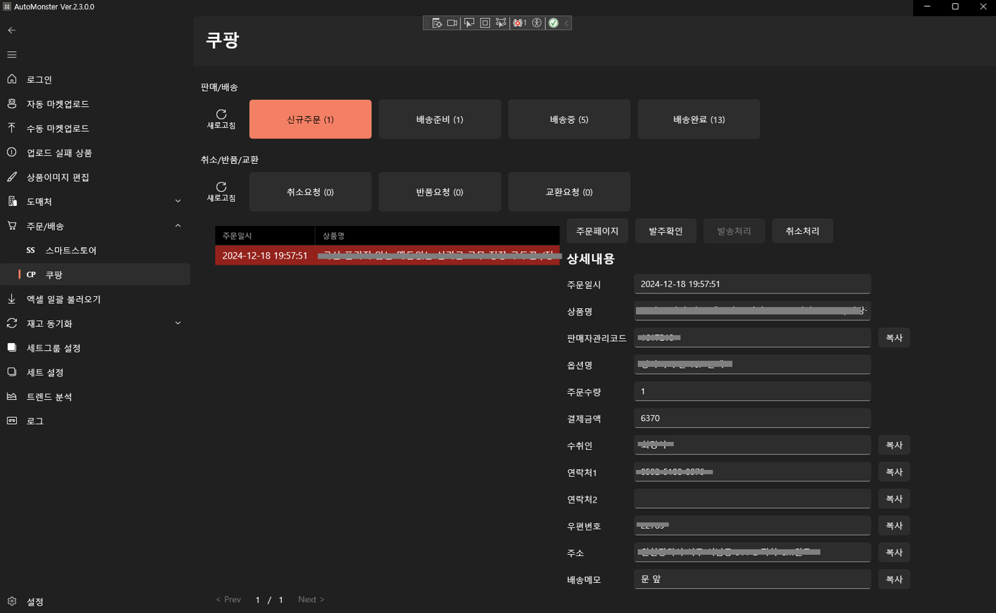Click the video camera icon in debug toolbar
The width and height of the screenshot is (996, 613).
tap(452, 23)
